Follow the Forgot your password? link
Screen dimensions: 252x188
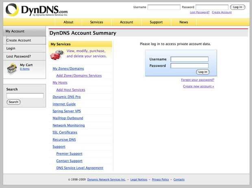(x=198, y=80)
